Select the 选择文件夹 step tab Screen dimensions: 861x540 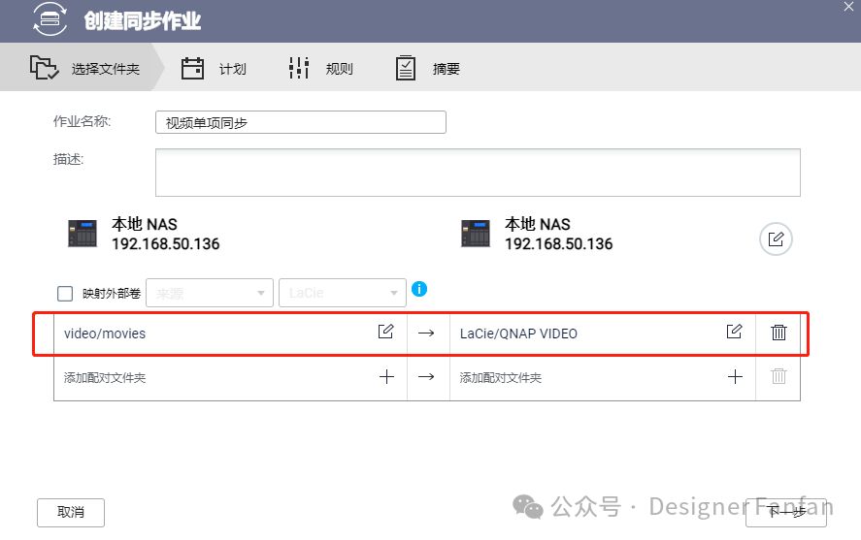(85, 69)
